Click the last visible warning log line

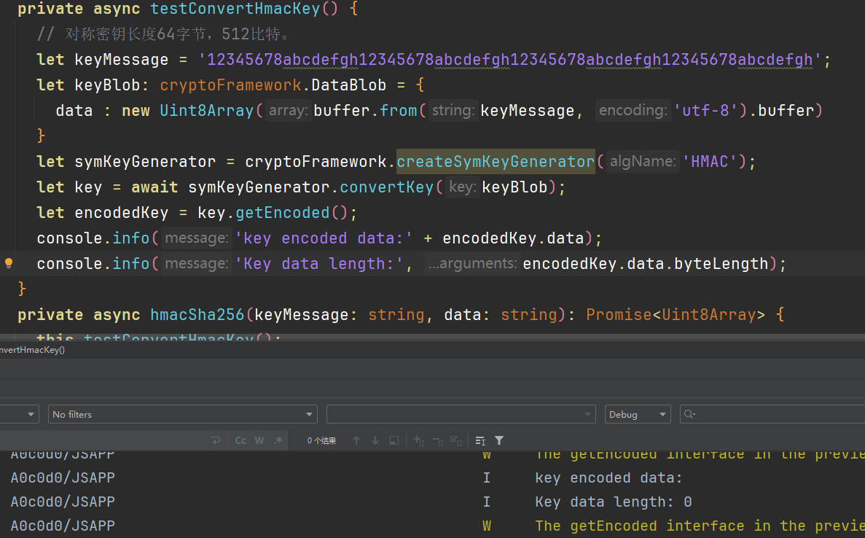point(700,526)
